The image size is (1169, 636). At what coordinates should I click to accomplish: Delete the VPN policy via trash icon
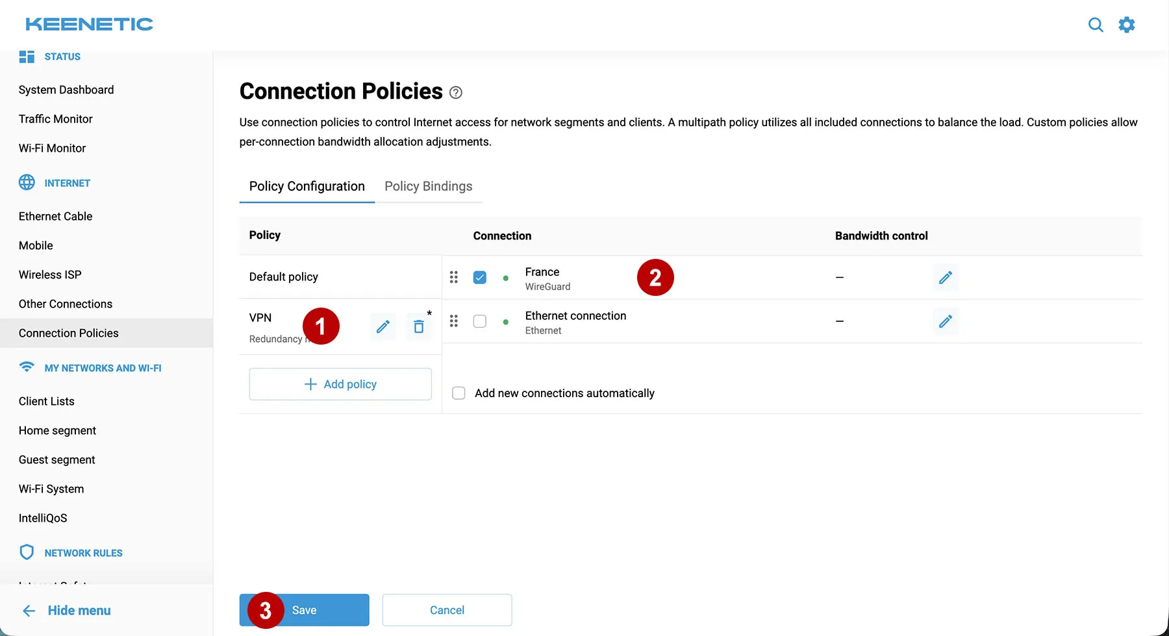[x=419, y=326]
